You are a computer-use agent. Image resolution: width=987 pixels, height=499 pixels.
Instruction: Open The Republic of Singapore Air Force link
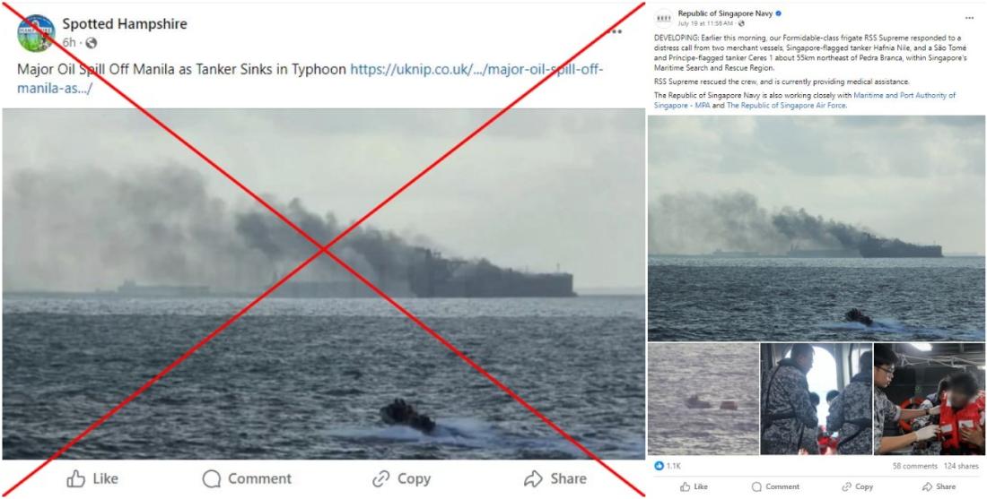(x=786, y=105)
